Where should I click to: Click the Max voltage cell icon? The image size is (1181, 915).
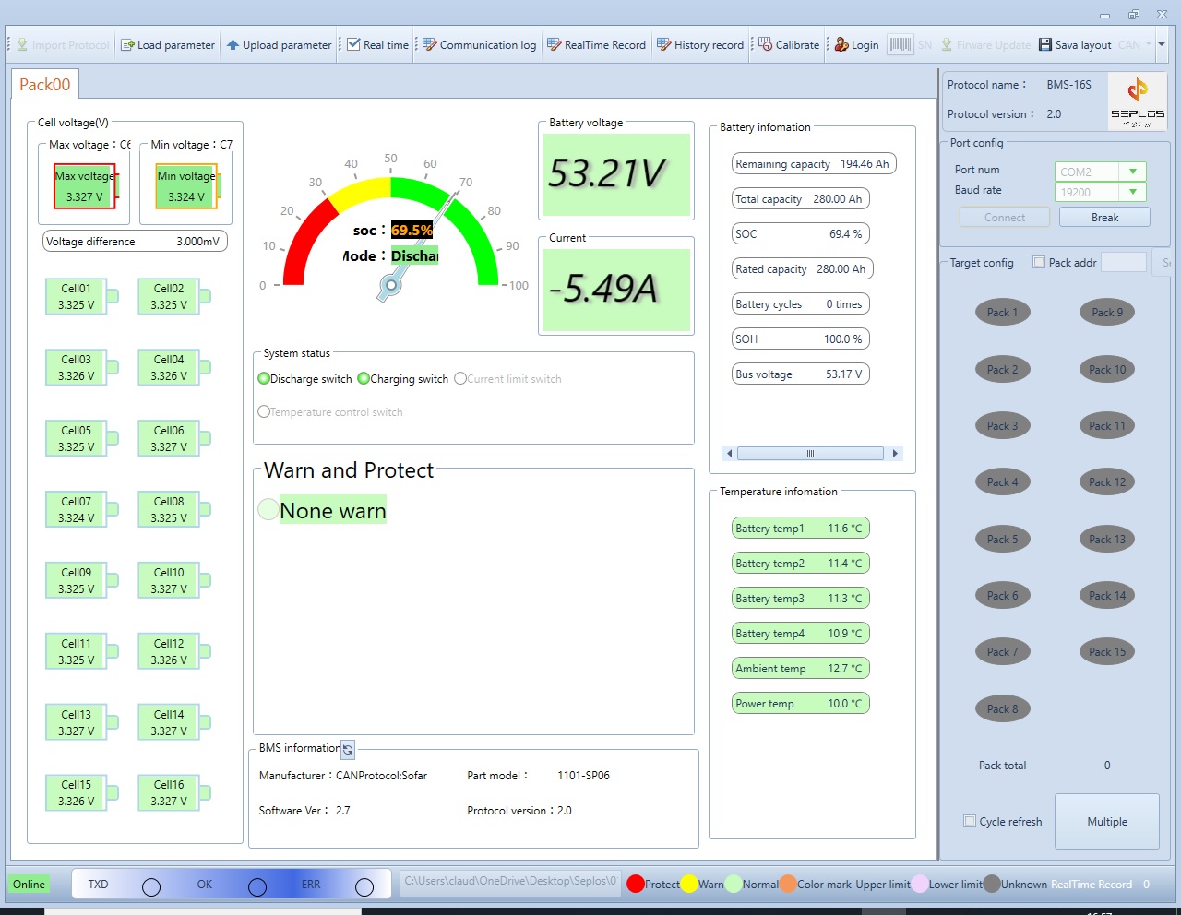85,186
